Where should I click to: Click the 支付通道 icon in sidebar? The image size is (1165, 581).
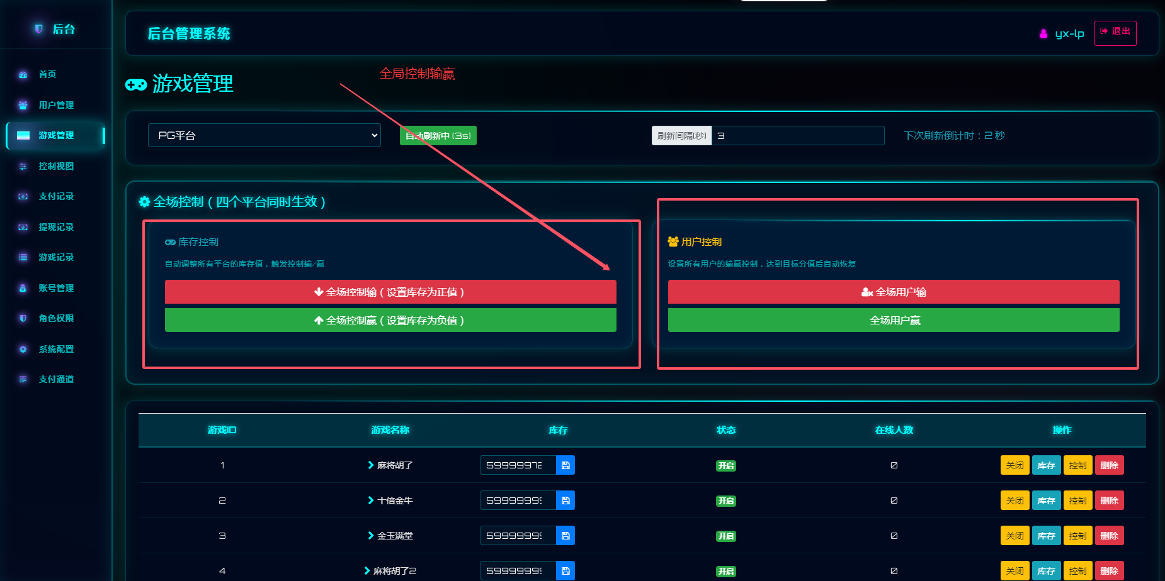[x=23, y=379]
